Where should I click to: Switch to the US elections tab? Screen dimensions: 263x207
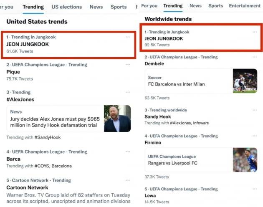pyautogui.click(x=67, y=7)
